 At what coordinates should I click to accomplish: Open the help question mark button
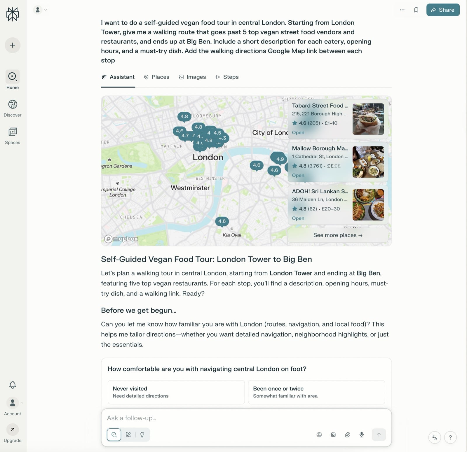click(x=450, y=437)
